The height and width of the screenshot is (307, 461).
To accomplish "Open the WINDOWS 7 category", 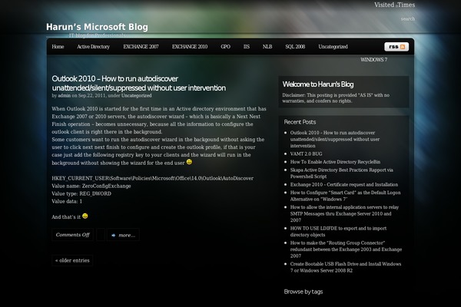I will coord(373,60).
